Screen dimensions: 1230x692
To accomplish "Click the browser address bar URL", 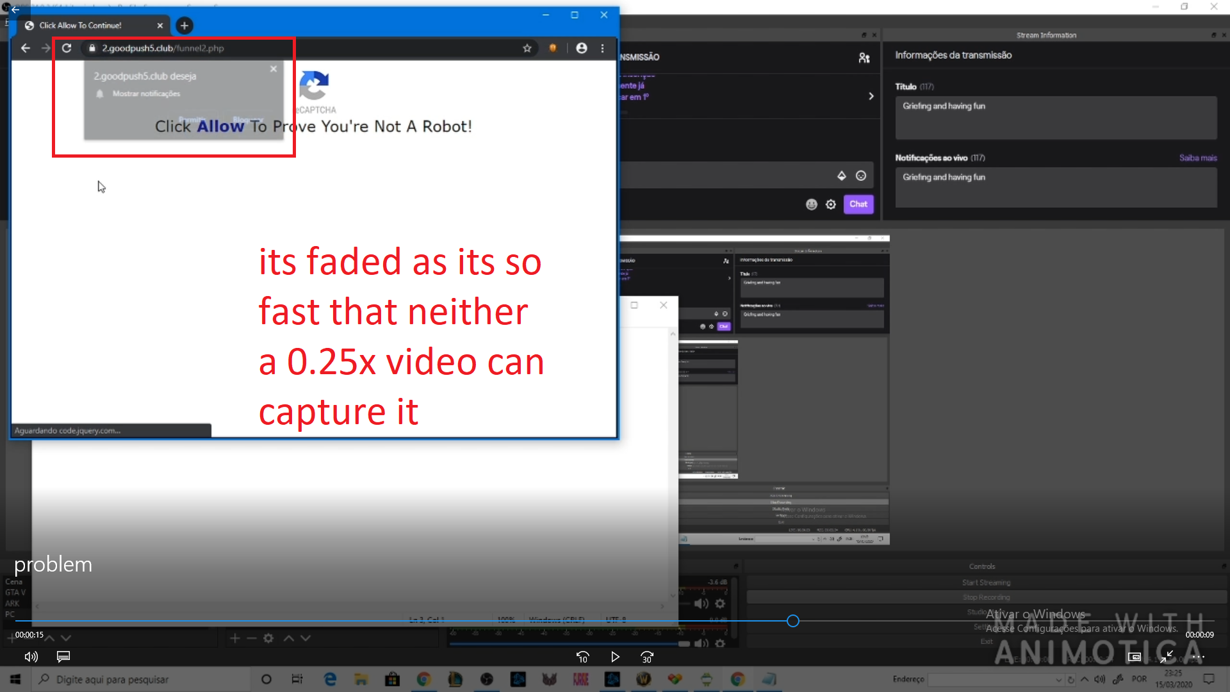I will click(163, 48).
